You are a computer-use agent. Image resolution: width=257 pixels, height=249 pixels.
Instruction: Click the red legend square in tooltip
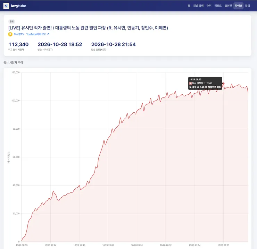click(190, 83)
